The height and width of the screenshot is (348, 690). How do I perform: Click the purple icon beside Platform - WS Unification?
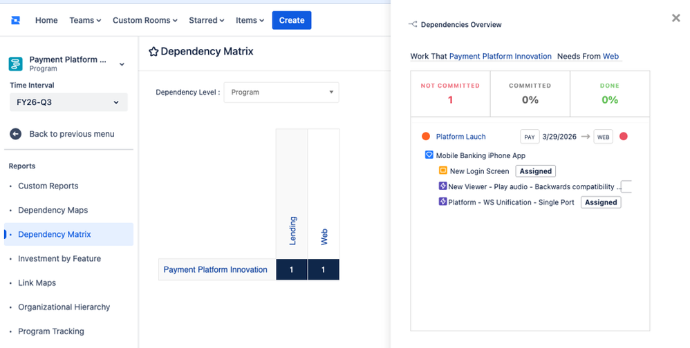pyautogui.click(x=442, y=202)
